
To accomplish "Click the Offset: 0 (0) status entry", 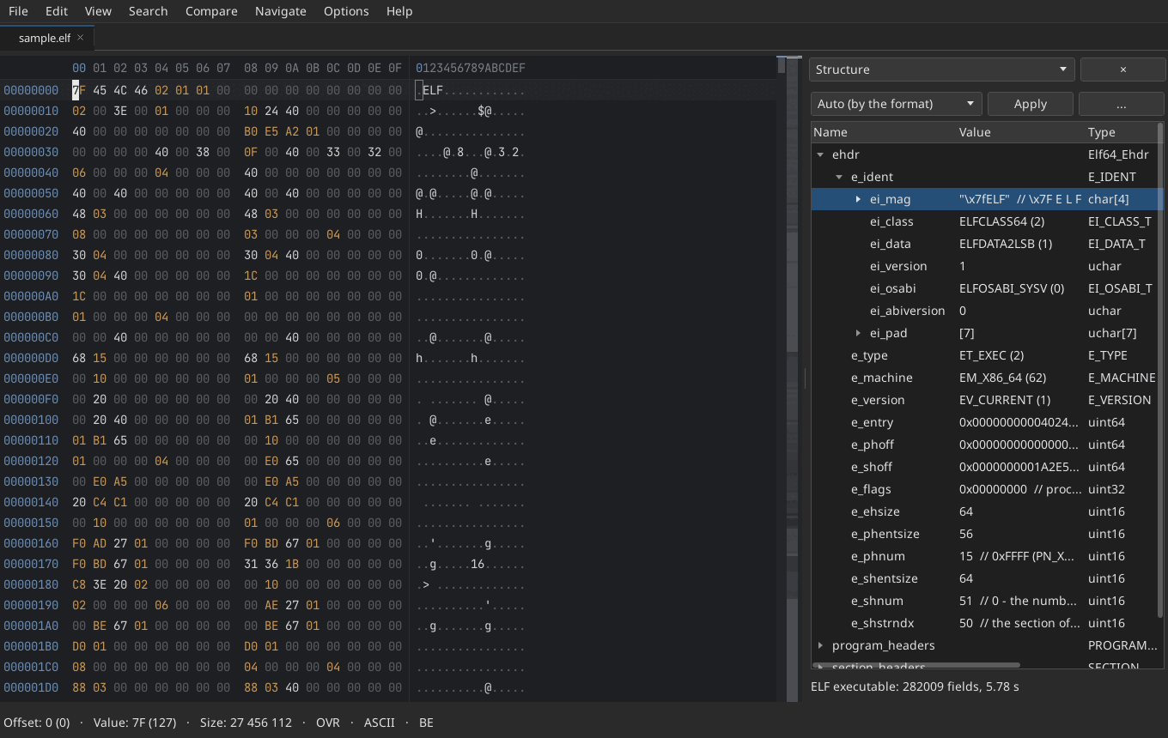I will click(x=37, y=723).
